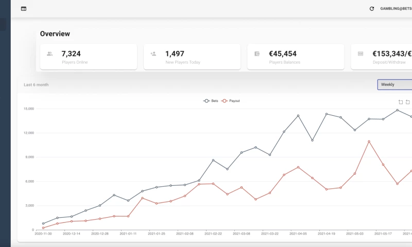412x247 pixels.
Task: Click the Players Online people icon
Action: click(x=50, y=54)
